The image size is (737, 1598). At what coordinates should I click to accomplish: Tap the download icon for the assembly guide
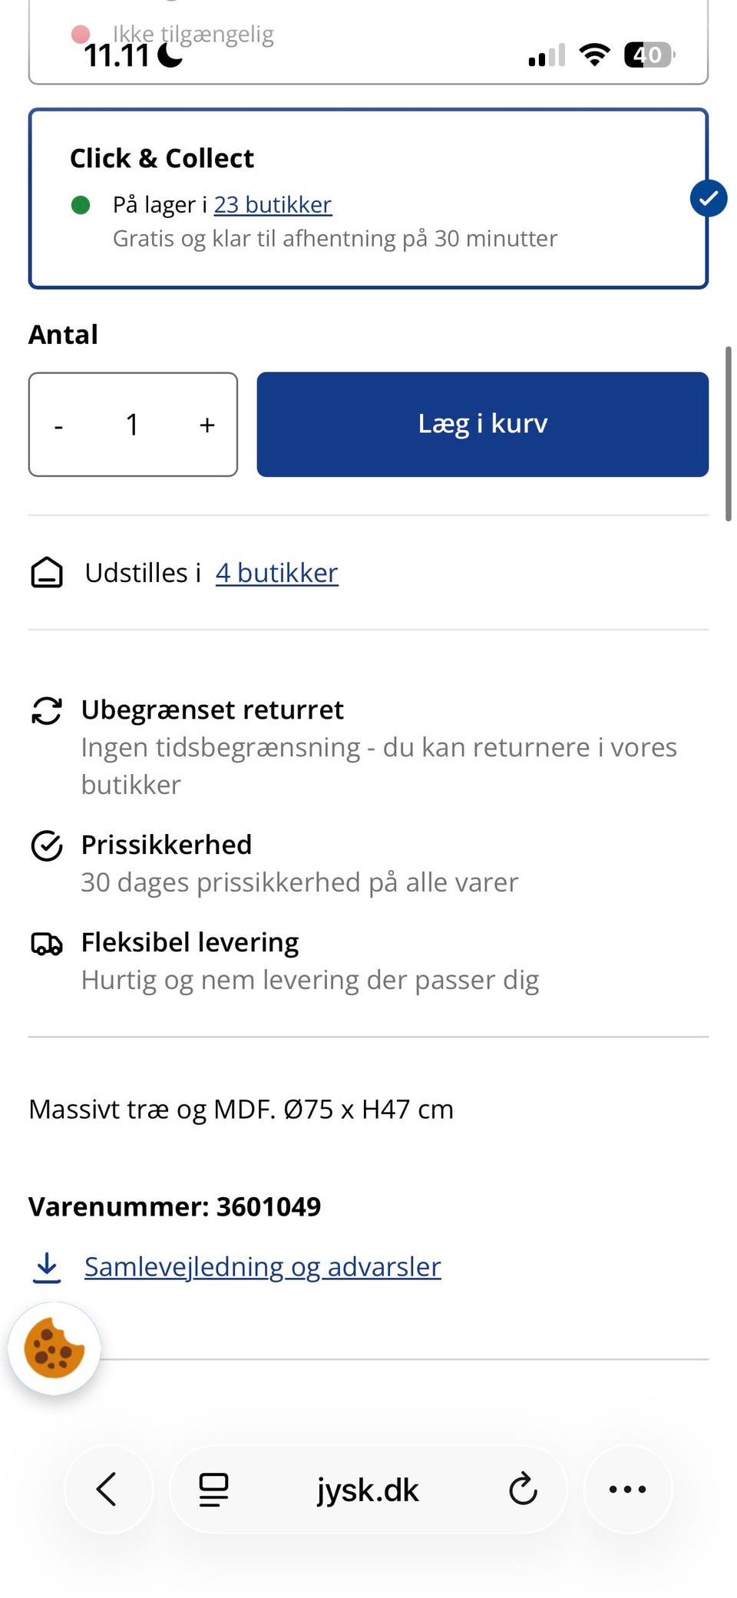[47, 1268]
